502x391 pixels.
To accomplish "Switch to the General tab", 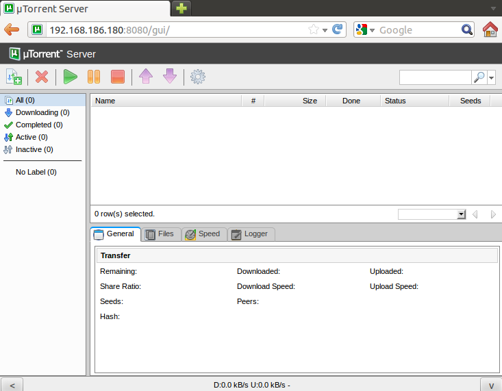I will [116, 234].
